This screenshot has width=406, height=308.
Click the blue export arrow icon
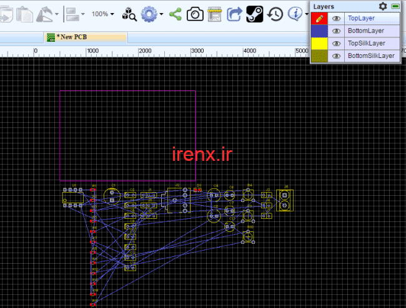click(x=234, y=13)
